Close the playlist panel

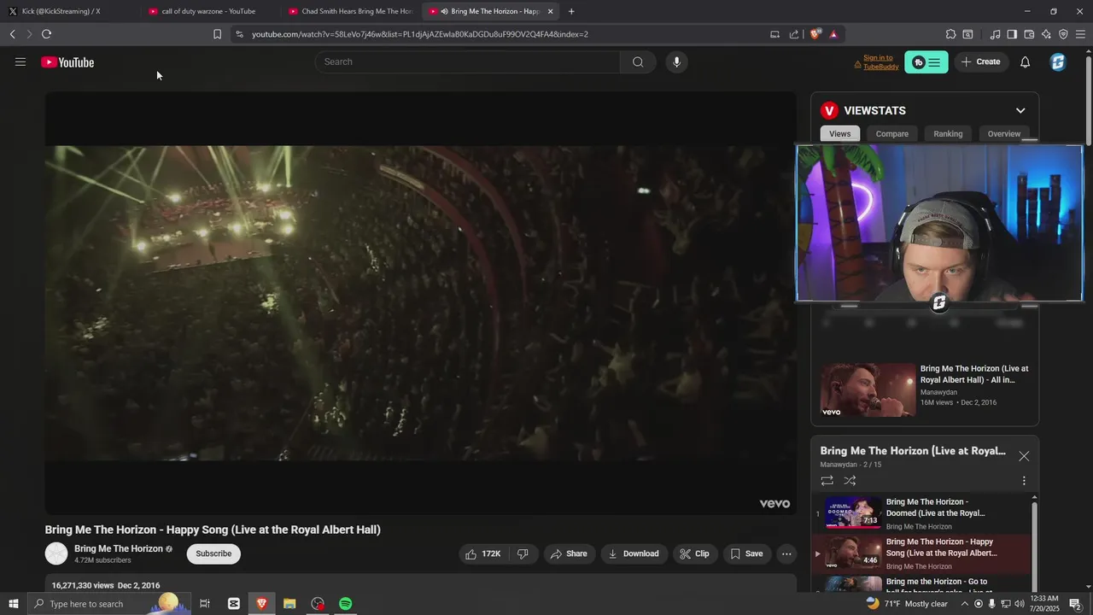(x=1024, y=456)
